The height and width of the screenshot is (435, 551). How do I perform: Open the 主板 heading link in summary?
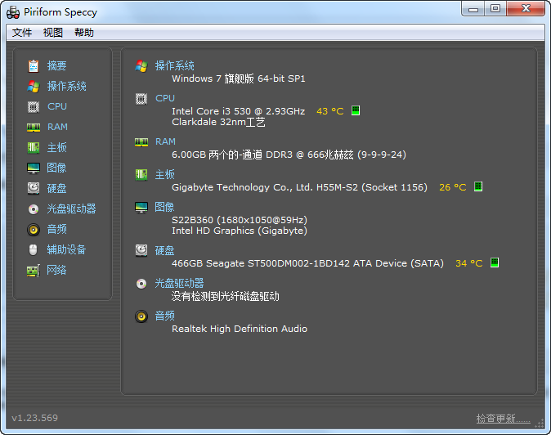tap(165, 175)
